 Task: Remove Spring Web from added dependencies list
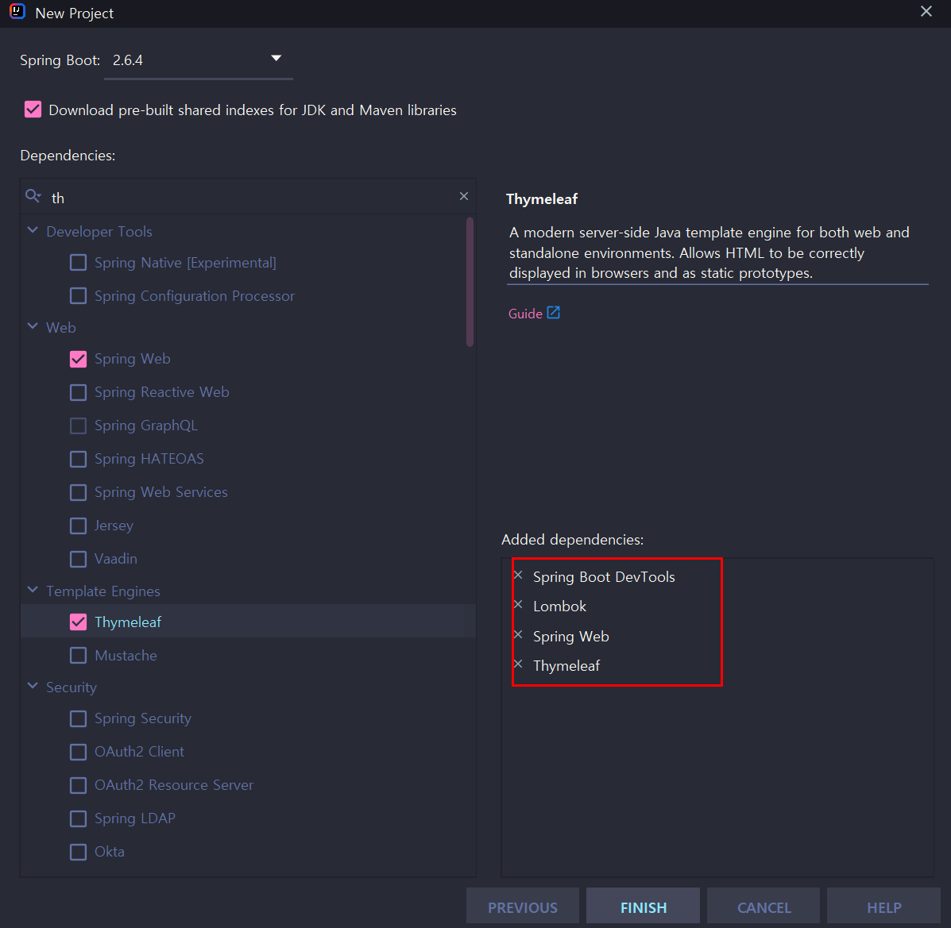point(518,634)
